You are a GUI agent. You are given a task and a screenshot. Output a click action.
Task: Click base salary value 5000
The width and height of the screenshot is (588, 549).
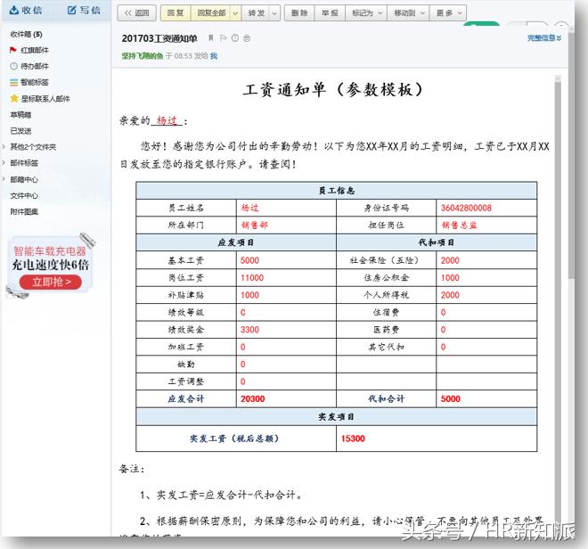point(249,260)
